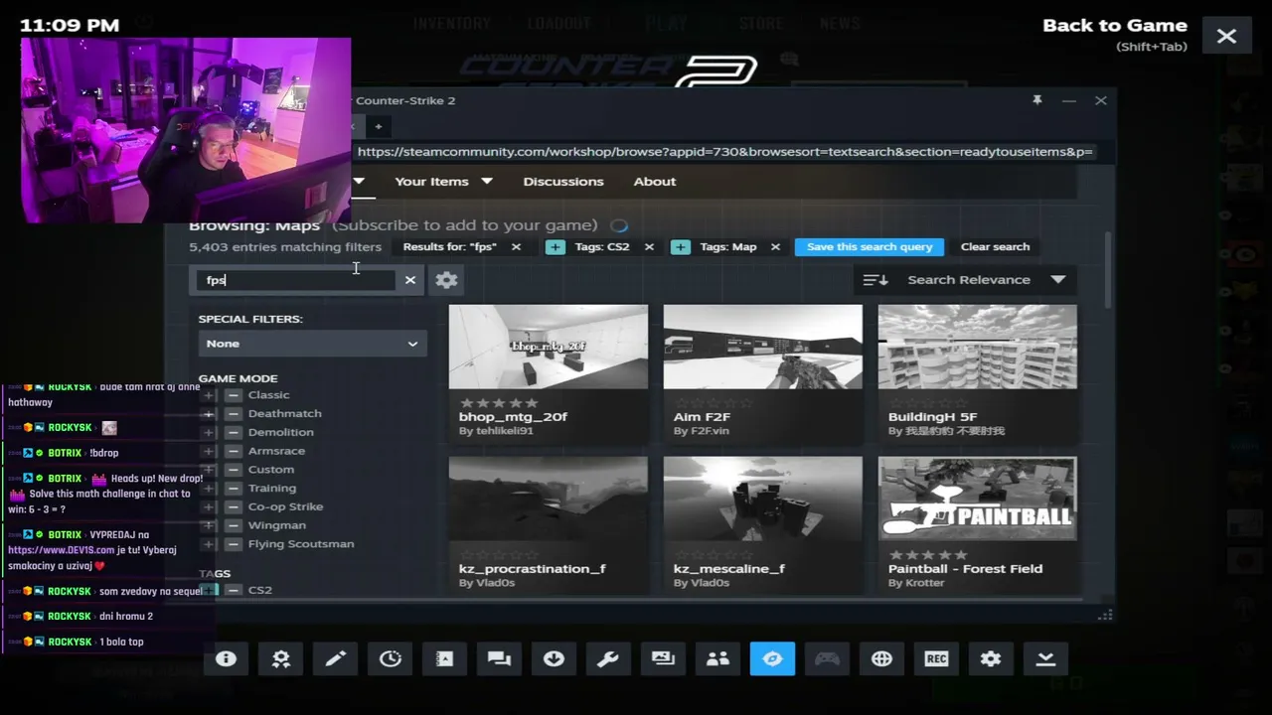Image resolution: width=1272 pixels, height=715 pixels.
Task: Open the kz_procrastination_f map thumbnail
Action: pos(549,500)
